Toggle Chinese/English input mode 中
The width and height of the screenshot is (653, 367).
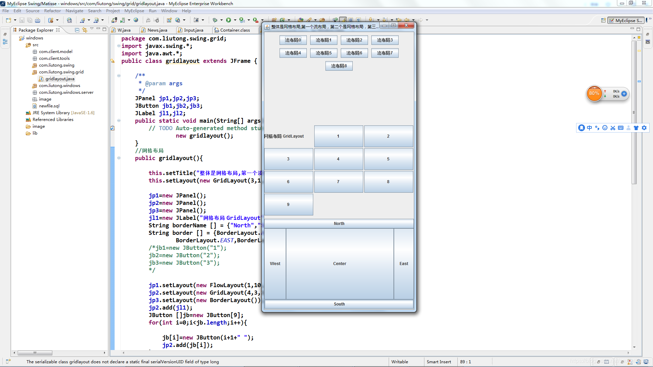[589, 128]
